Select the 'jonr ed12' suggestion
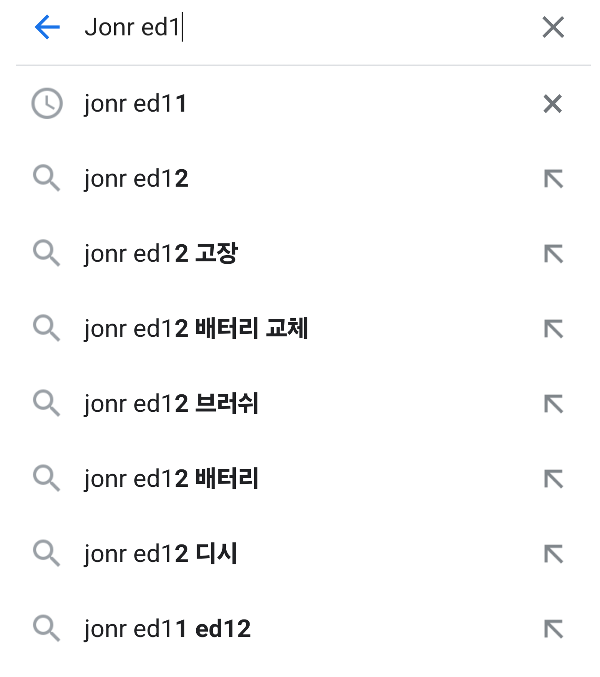This screenshot has height=677, width=600. pyautogui.click(x=136, y=179)
